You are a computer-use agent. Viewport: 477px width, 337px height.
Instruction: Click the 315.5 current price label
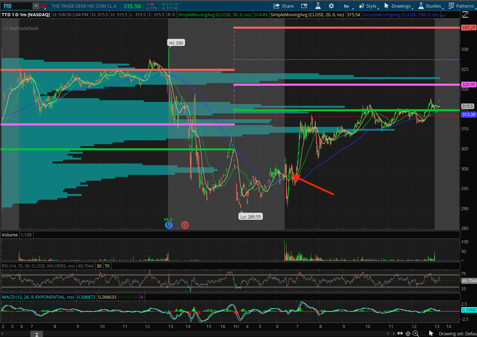coord(467,106)
